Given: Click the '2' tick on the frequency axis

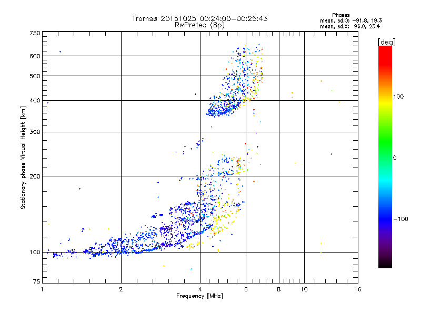Looking at the screenshot, I should (121, 289).
